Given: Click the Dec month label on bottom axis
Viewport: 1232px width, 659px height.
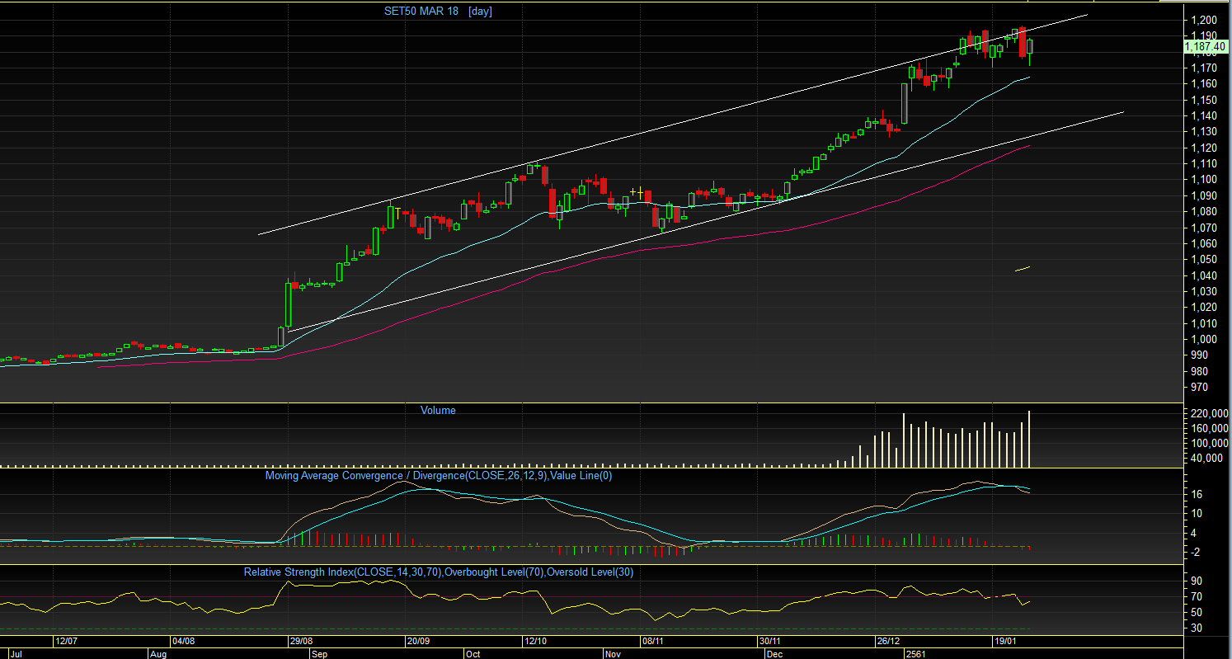Looking at the screenshot, I should 774,653.
